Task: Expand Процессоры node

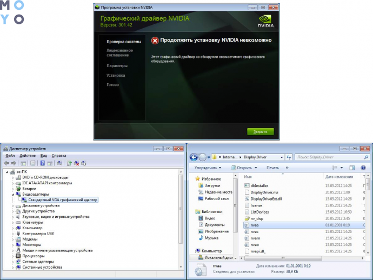Action: [x=13, y=256]
